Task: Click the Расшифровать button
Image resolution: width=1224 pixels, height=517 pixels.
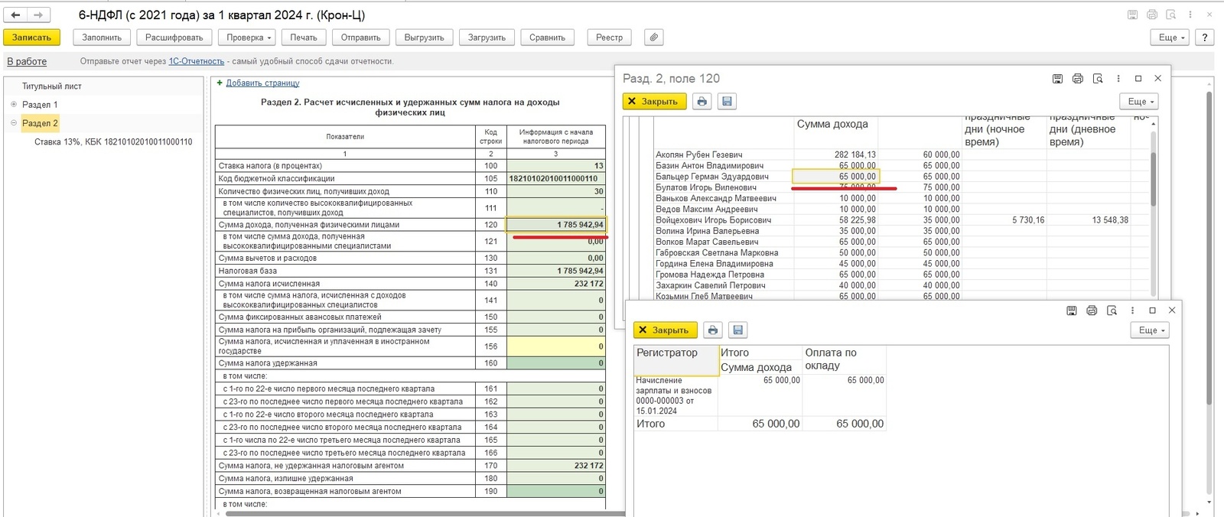Action: tap(174, 37)
